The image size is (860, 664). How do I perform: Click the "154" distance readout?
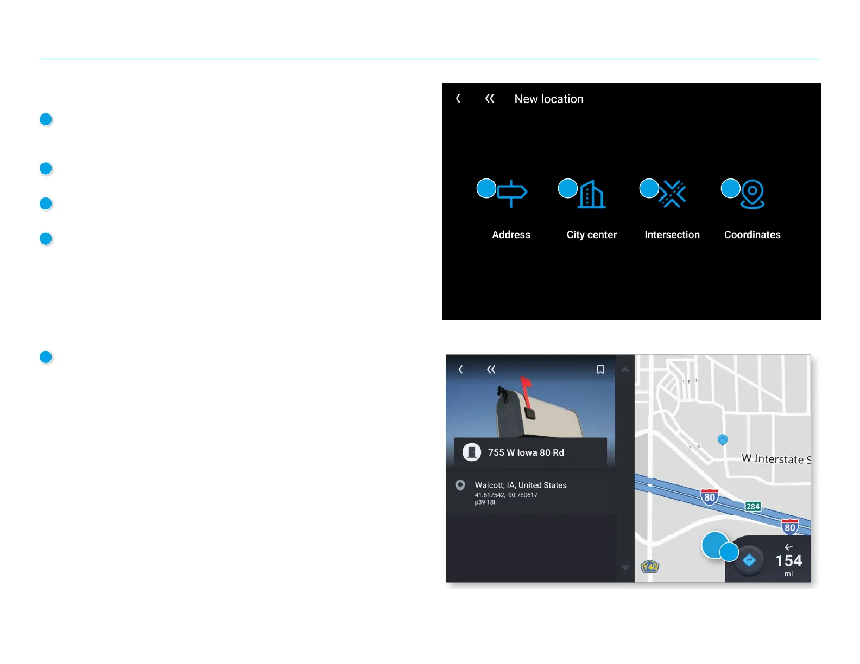tap(788, 560)
